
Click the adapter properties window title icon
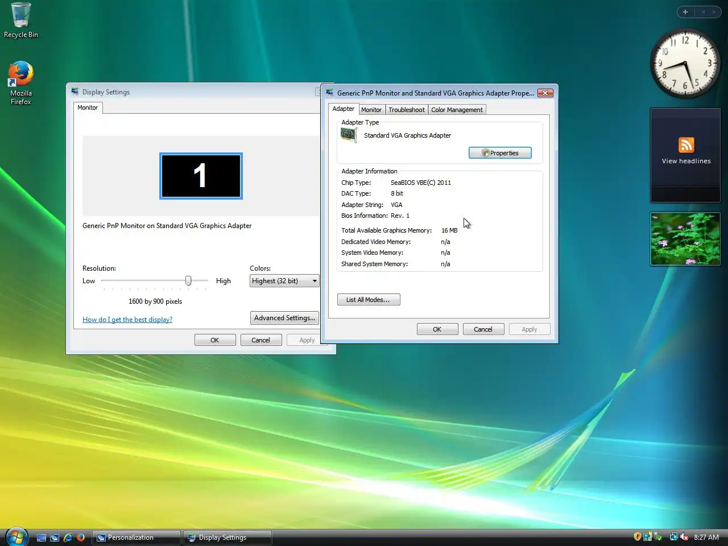coord(329,93)
